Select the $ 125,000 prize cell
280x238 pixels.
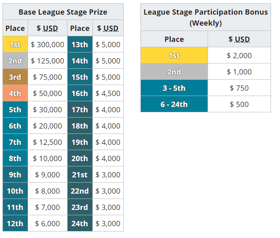coord(48,61)
